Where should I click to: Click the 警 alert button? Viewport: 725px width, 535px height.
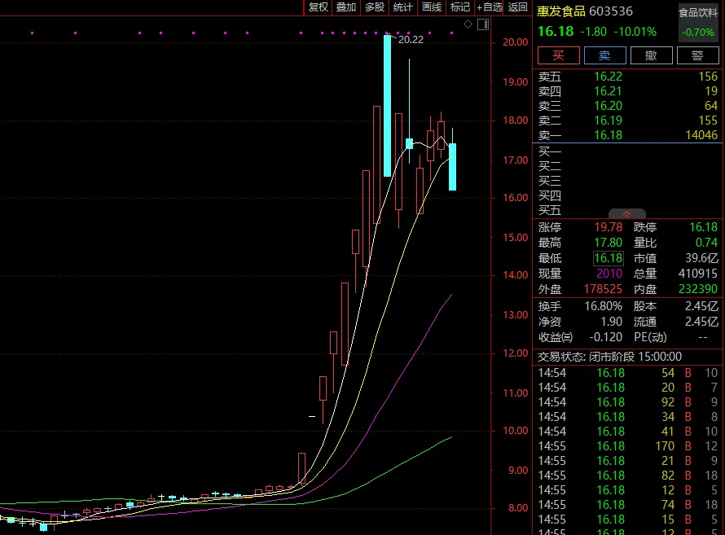[x=697, y=55]
